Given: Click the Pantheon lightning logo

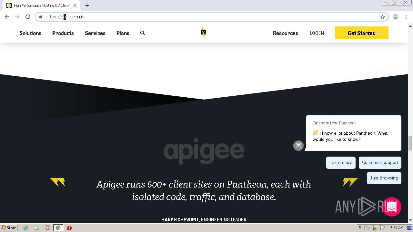Looking at the screenshot, I should [203, 32].
